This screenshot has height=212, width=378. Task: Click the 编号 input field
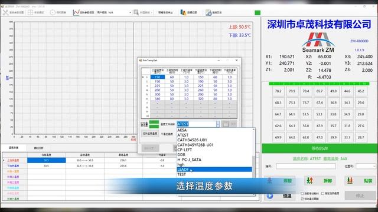[306, 166]
